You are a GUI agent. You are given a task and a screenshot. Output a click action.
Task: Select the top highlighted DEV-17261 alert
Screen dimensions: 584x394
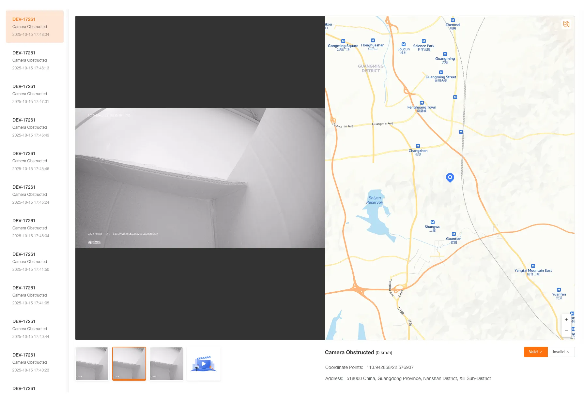pyautogui.click(x=34, y=26)
